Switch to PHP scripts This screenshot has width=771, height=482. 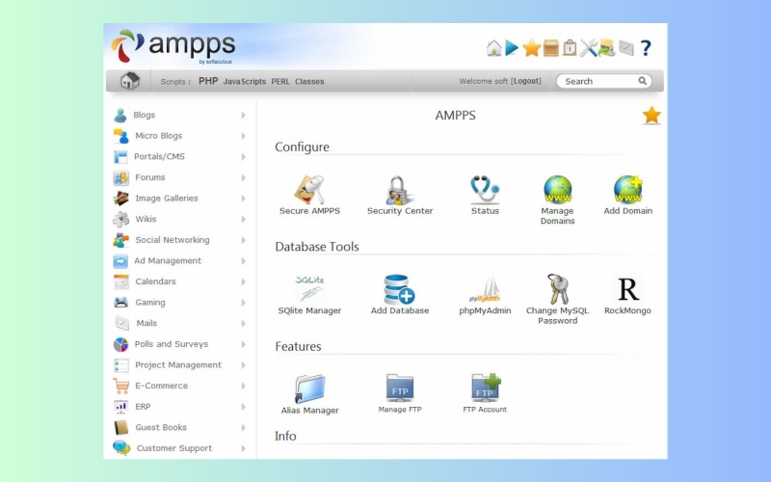click(x=208, y=81)
